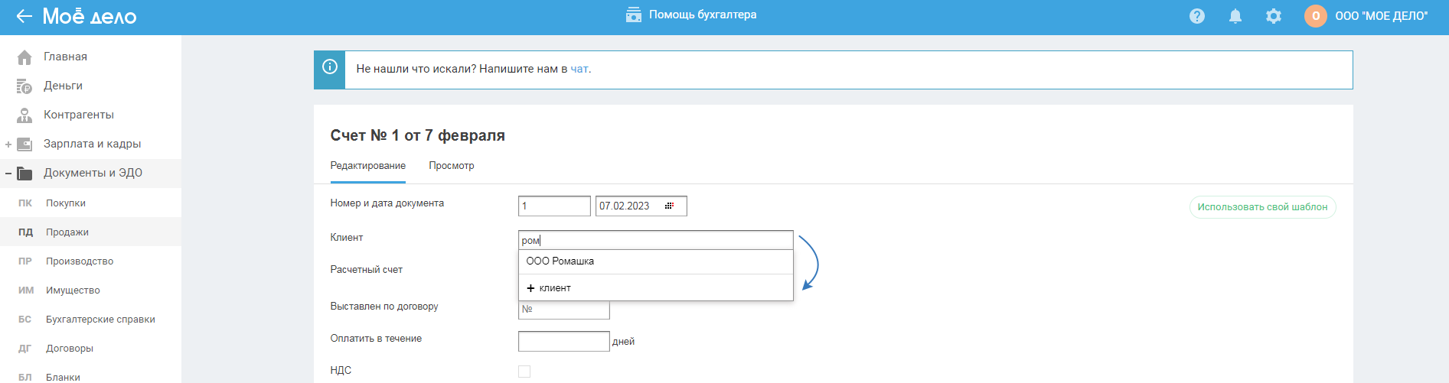1449x383 pixels.
Task: Click the Главная home icon
Action: 24,57
